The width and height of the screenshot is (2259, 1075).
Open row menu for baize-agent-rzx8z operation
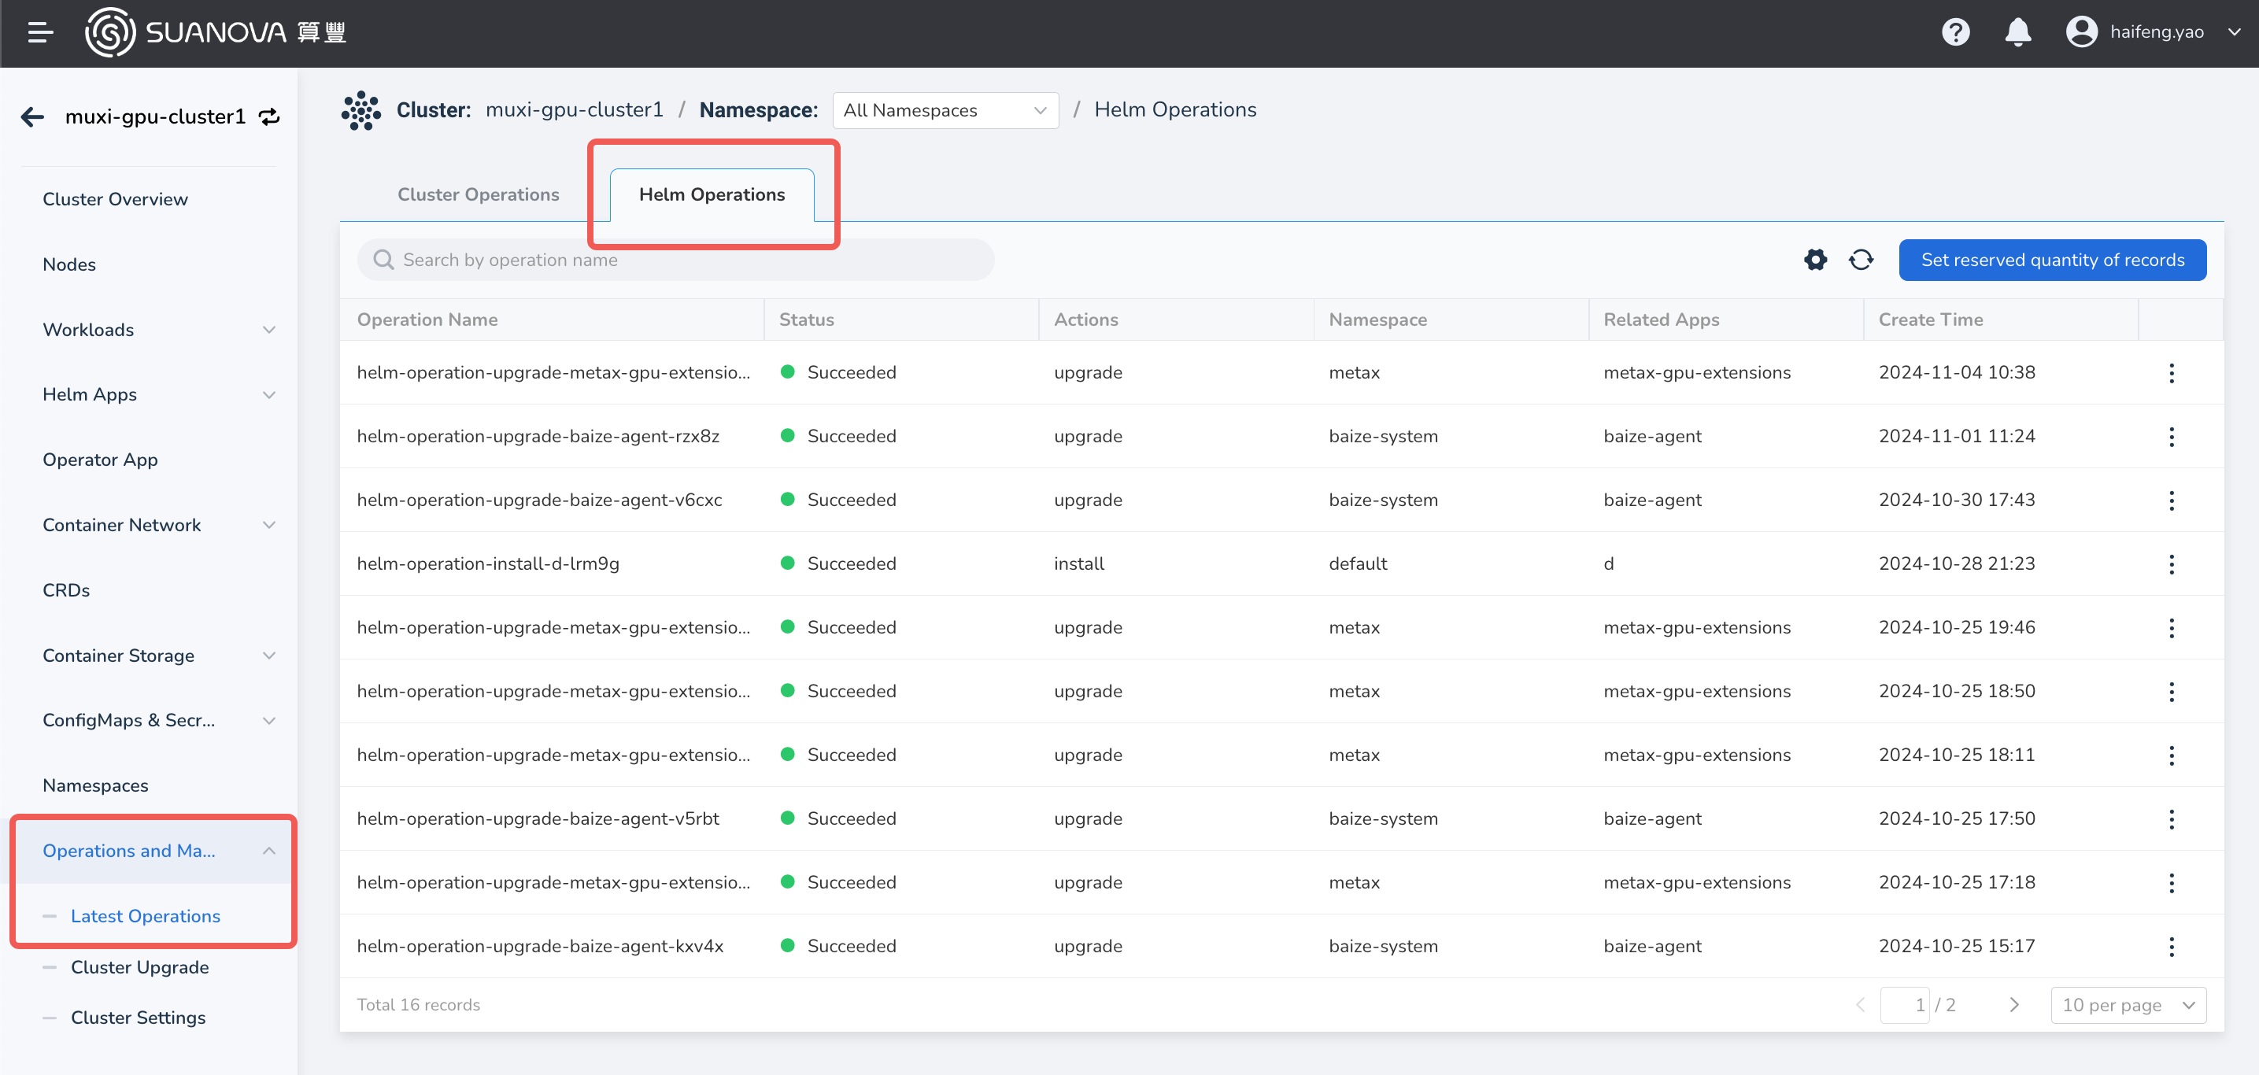pyautogui.click(x=2172, y=437)
